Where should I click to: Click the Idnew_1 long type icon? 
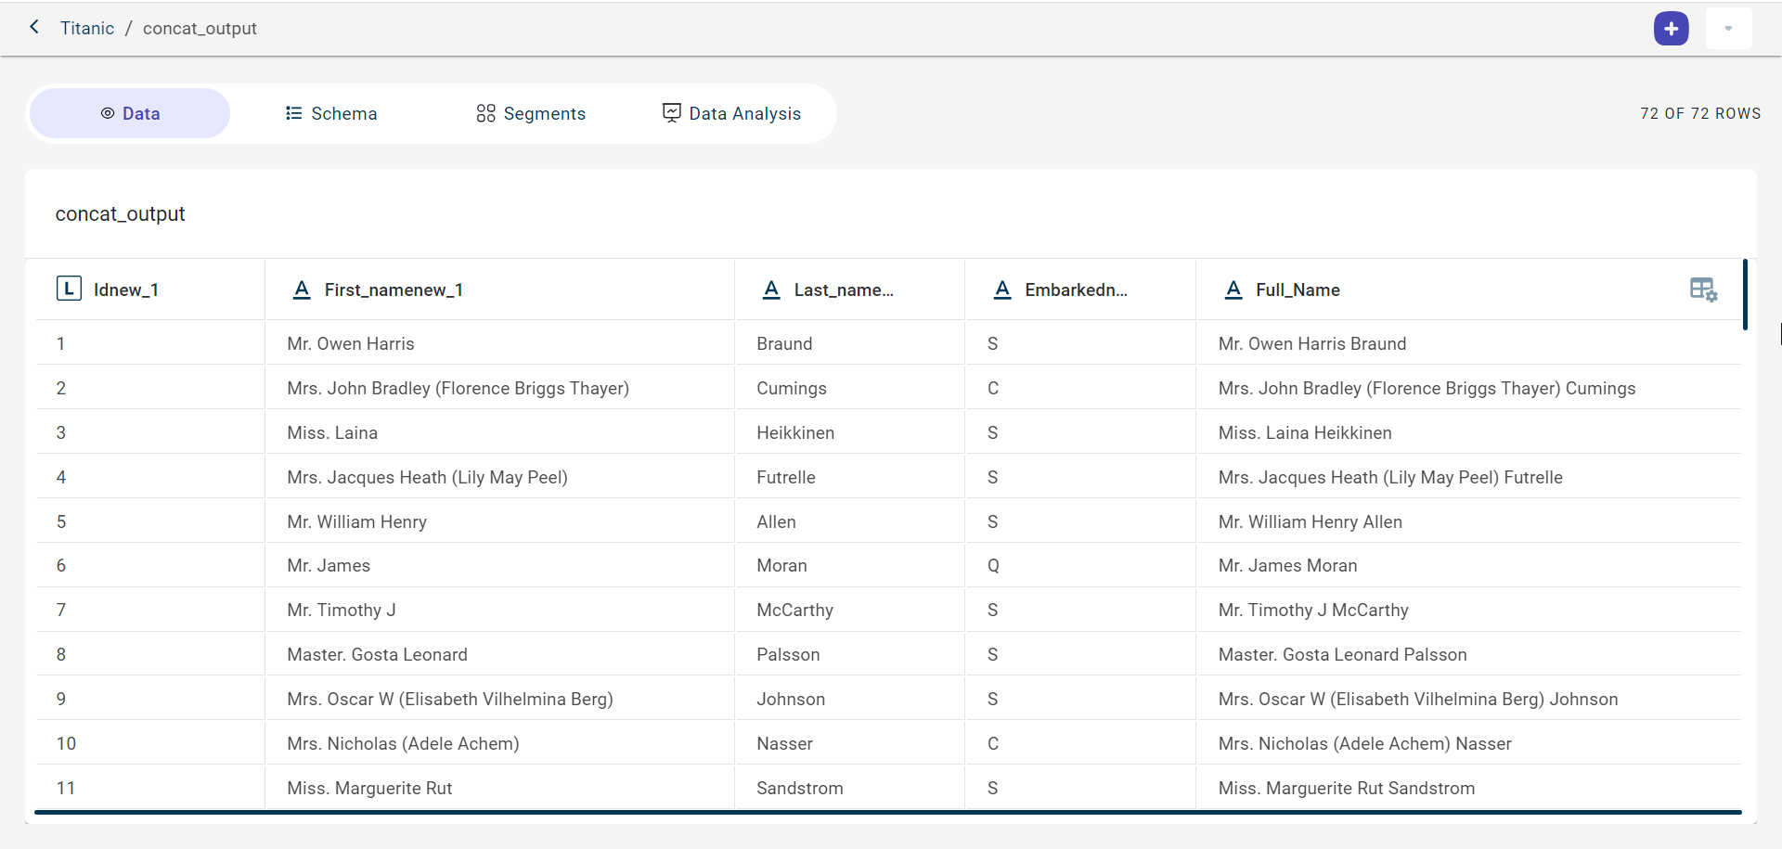click(x=69, y=289)
